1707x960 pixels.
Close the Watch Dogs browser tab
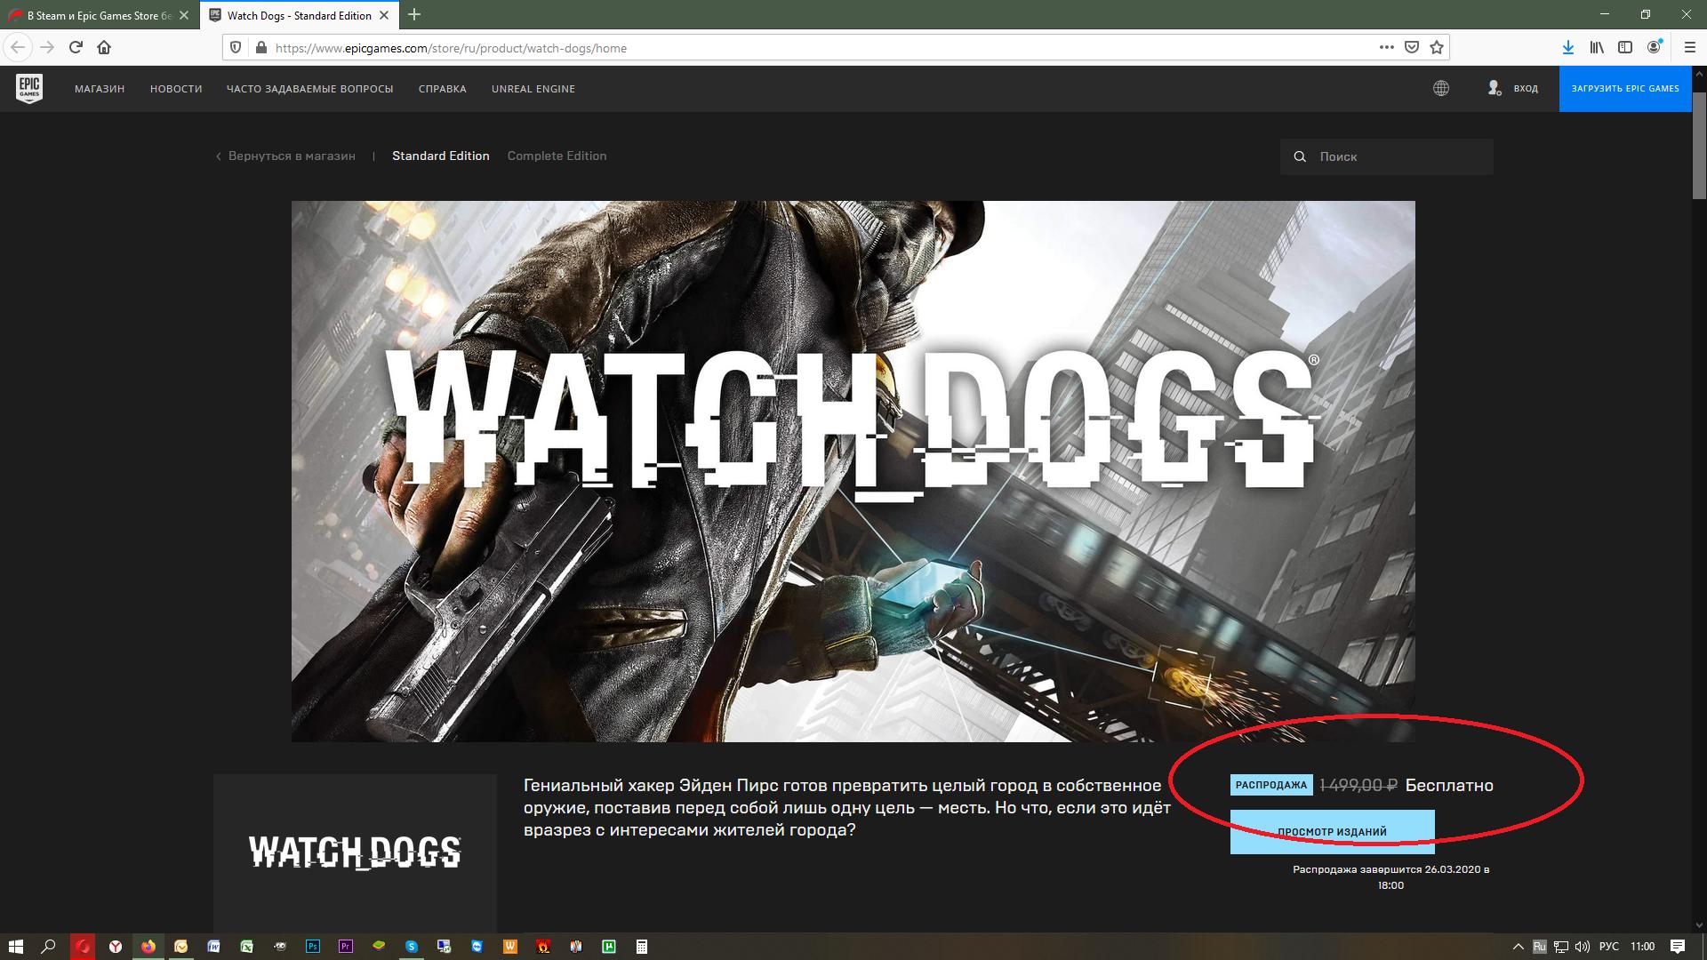385,15
